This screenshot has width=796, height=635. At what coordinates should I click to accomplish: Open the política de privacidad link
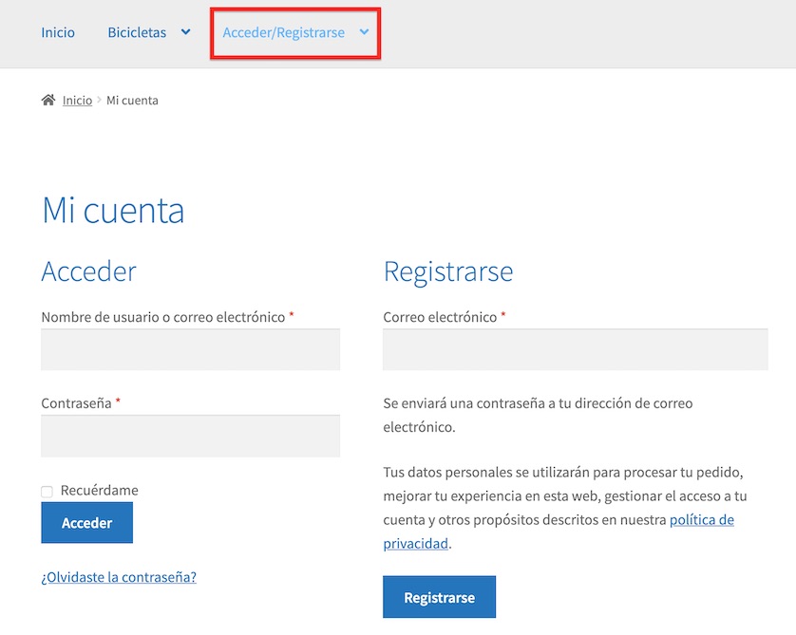click(701, 520)
